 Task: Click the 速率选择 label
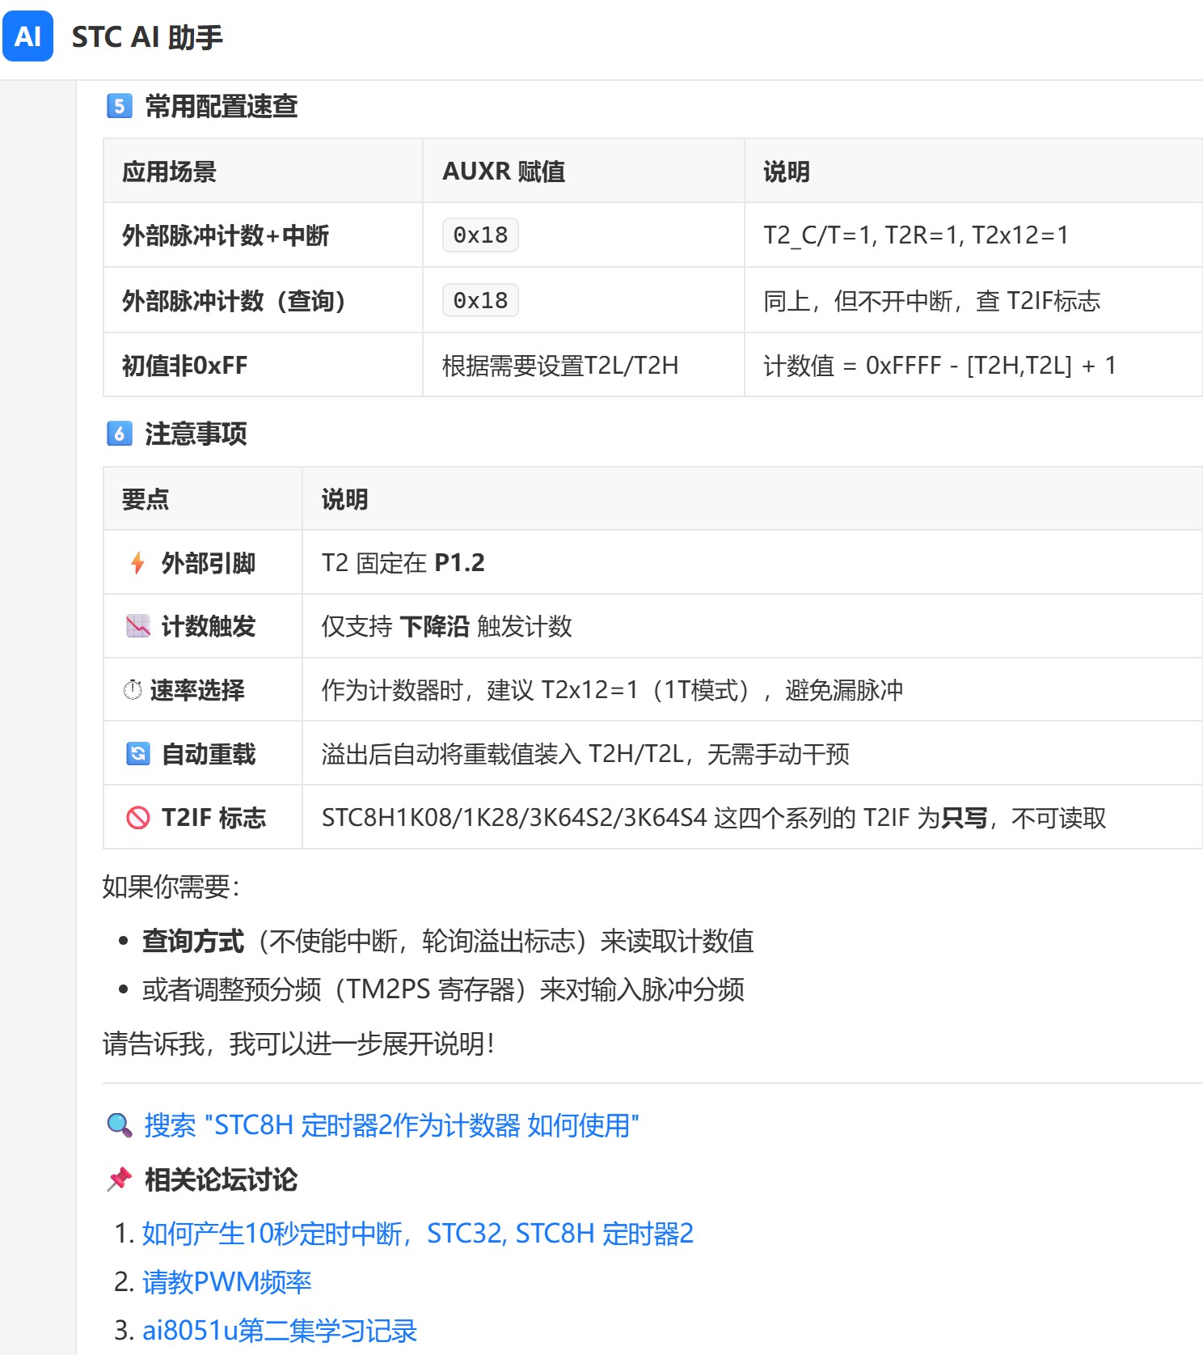[x=197, y=690]
